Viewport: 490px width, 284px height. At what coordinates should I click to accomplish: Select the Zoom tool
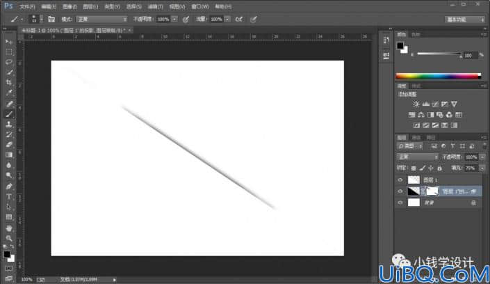click(x=9, y=238)
